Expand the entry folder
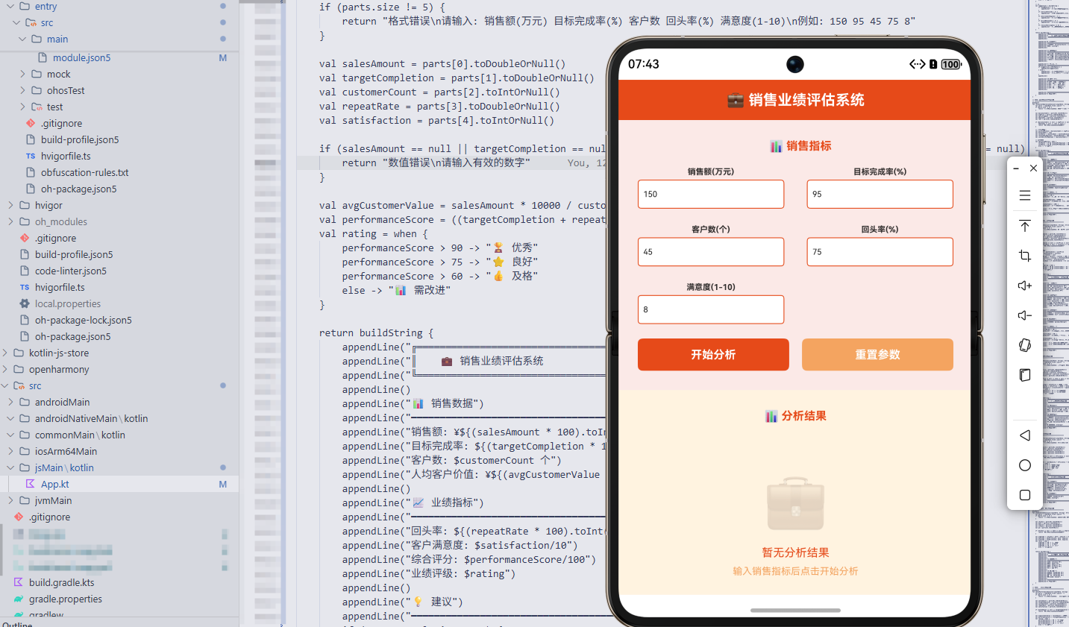Viewport: 1069px width, 627px height. click(x=10, y=6)
